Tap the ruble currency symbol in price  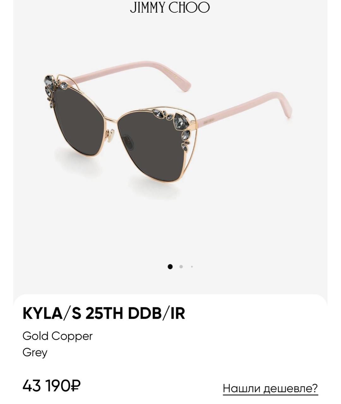pos(76,385)
